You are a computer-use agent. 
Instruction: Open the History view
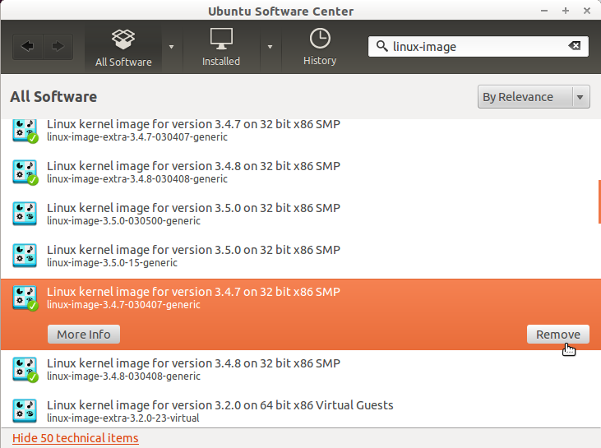pos(320,47)
